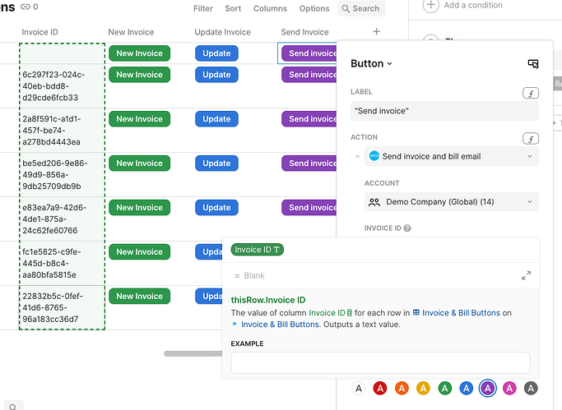The width and height of the screenshot is (562, 410).
Task: Click Update button for be5ed206 row
Action: [x=216, y=164]
